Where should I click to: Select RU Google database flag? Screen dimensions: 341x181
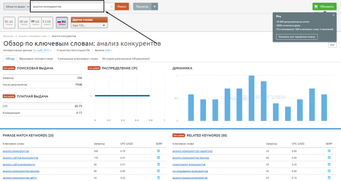coord(62,23)
